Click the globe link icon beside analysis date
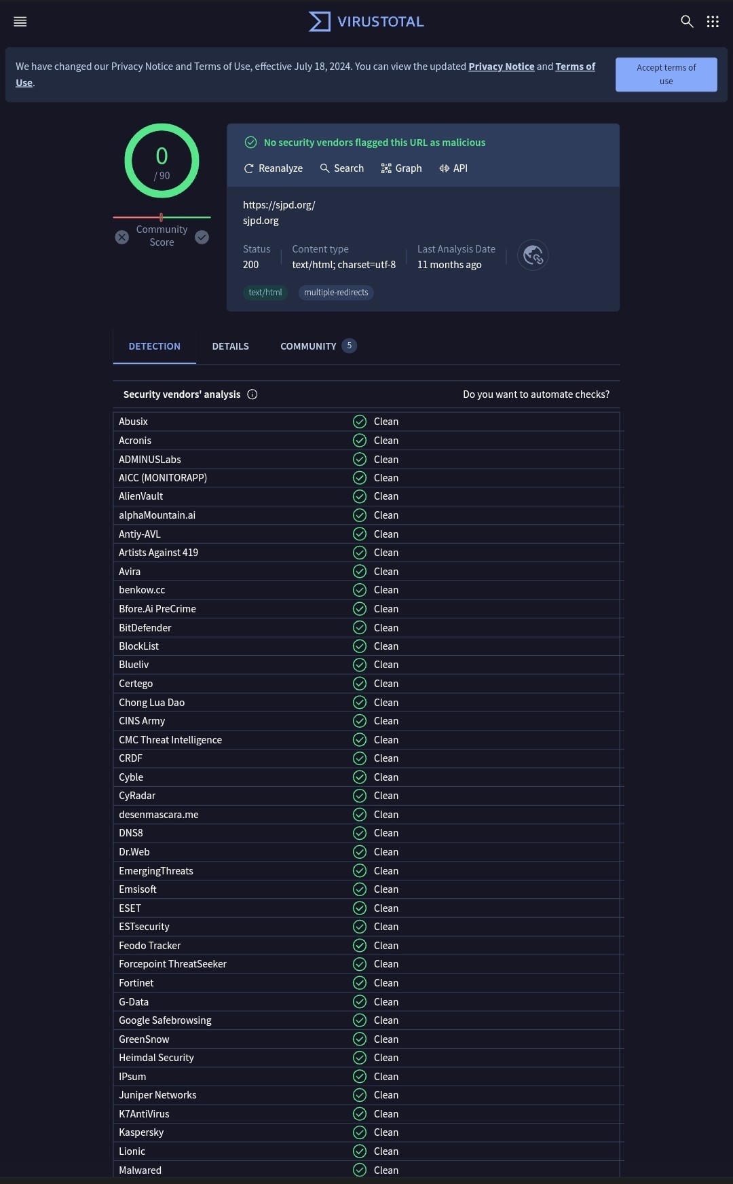This screenshot has width=733, height=1184. pos(533,255)
